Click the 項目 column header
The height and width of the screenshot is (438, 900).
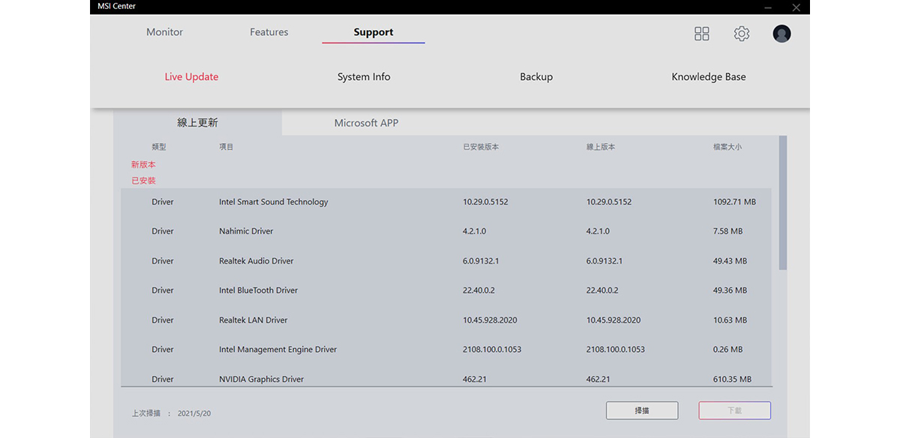click(226, 147)
